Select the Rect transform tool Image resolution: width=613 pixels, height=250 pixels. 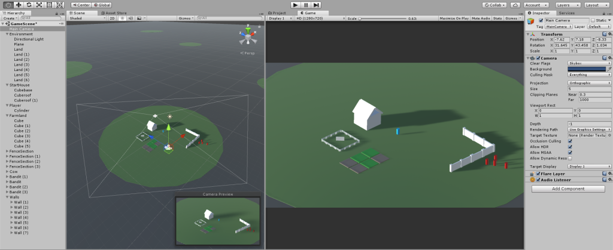[x=49, y=5]
